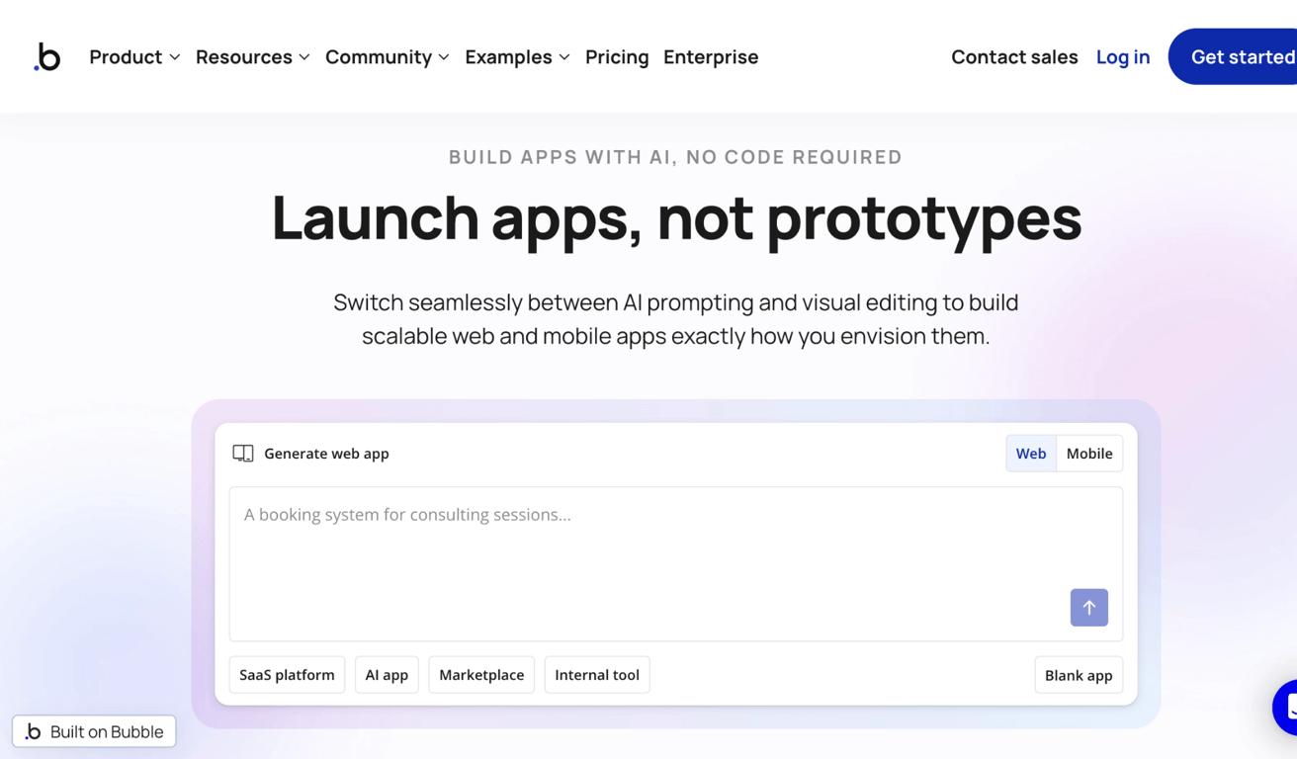
Task: Click the book icon beside Generate web app
Action: pyautogui.click(x=242, y=453)
